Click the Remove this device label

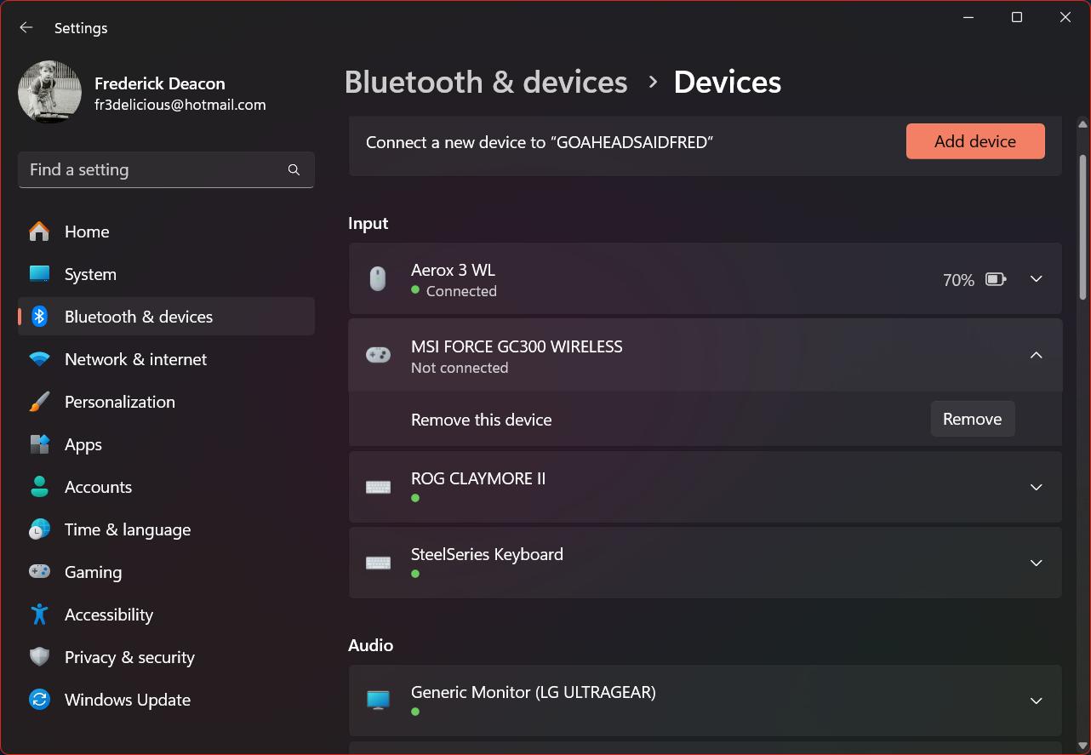tap(482, 420)
